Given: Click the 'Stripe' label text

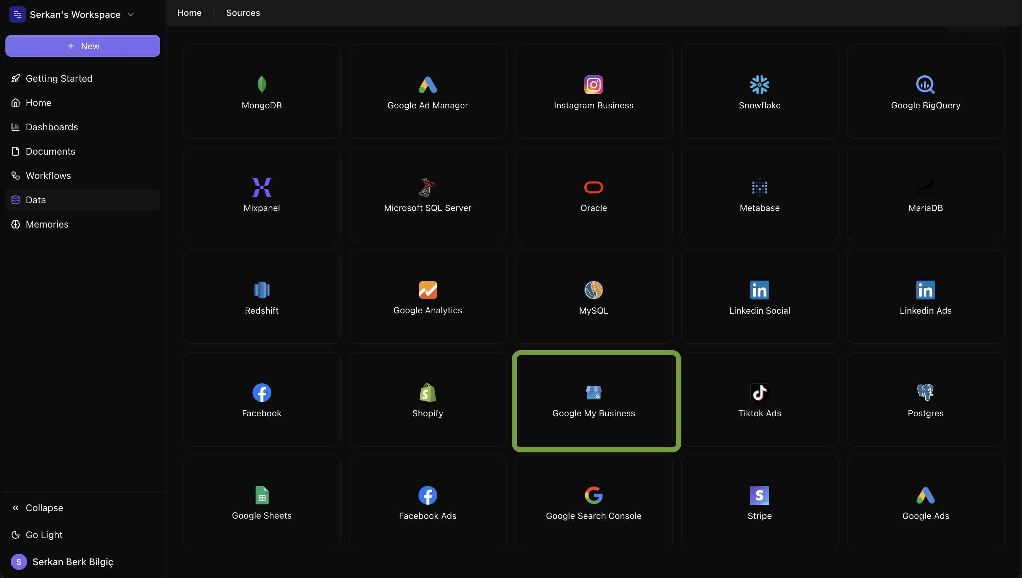Looking at the screenshot, I should coord(759,516).
